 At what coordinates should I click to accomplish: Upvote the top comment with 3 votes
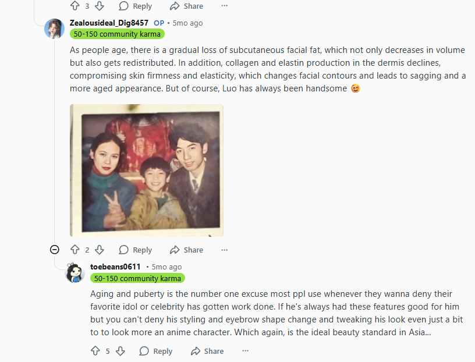click(75, 6)
